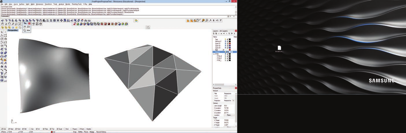Click the floating viewport toggle icon above viewport
The height and width of the screenshot is (133, 406).
click(148, 27)
